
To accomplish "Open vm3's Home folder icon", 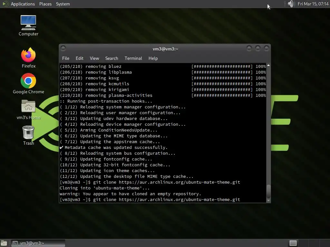I will pos(28,109).
